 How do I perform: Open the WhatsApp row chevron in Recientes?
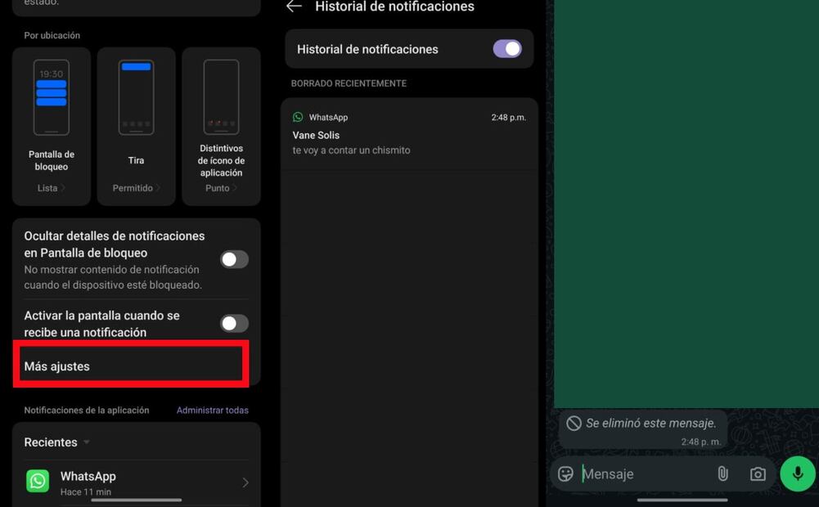[245, 482]
